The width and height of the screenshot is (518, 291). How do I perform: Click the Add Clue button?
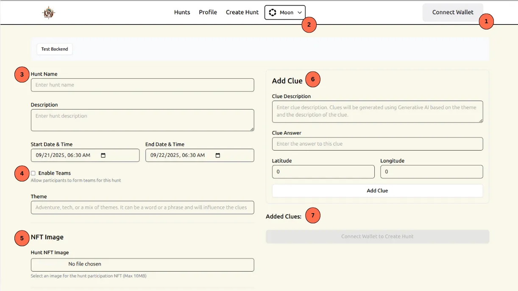pos(377,191)
